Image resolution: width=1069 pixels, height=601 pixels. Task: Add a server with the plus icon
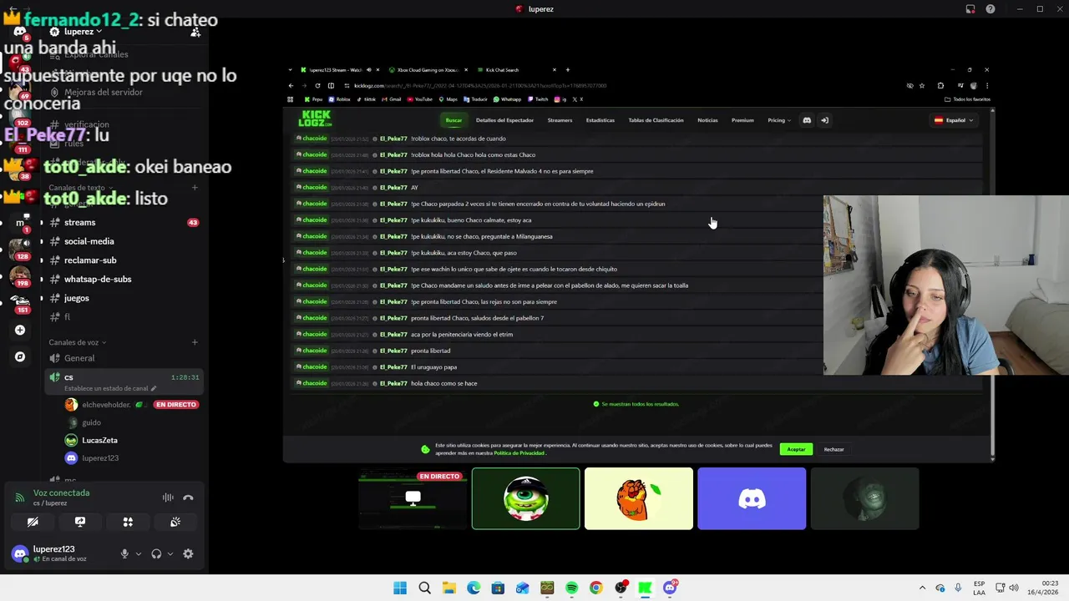point(20,330)
